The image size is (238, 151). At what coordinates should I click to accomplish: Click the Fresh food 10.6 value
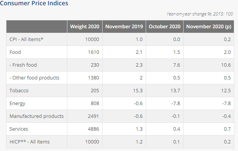(227, 65)
